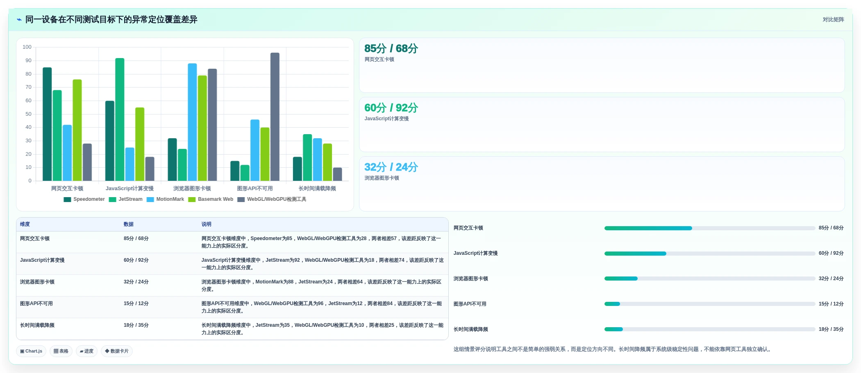Toggle the MotionMark legend swatch
This screenshot has width=861, height=373.
click(150, 200)
